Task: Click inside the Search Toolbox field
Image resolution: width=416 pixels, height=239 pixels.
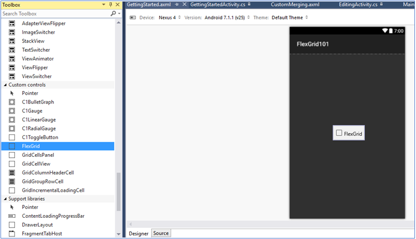Action: click(x=54, y=14)
